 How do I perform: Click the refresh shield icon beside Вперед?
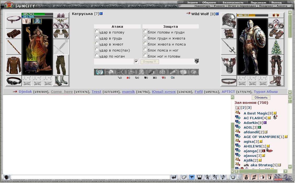click(196, 61)
